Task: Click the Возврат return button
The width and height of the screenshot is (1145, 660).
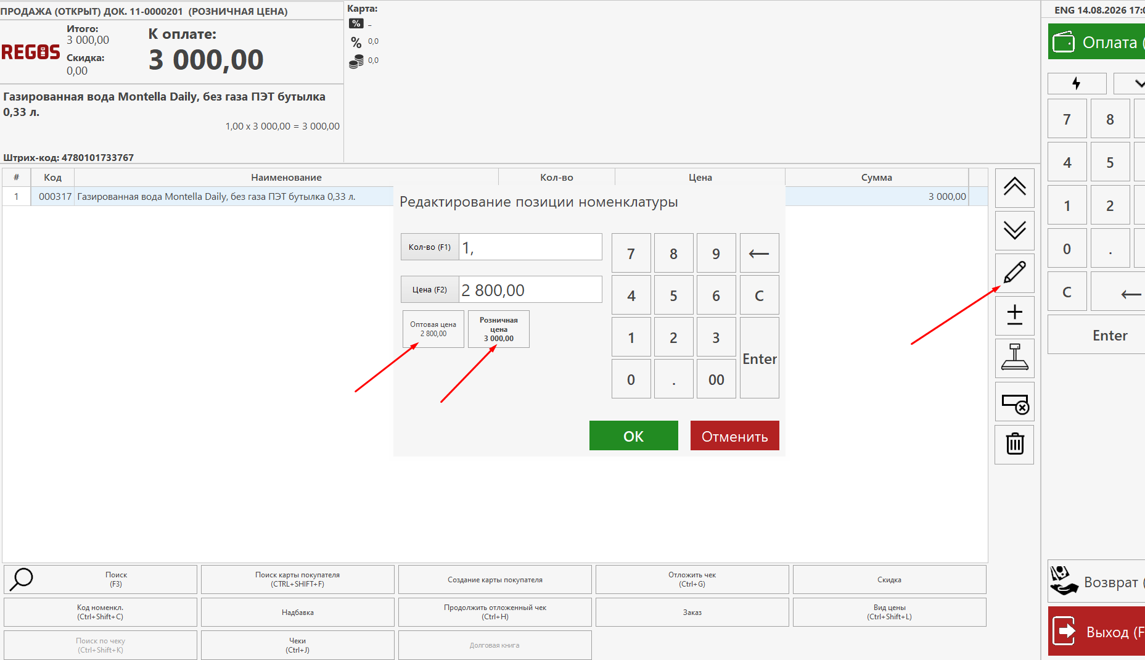Action: (1096, 582)
